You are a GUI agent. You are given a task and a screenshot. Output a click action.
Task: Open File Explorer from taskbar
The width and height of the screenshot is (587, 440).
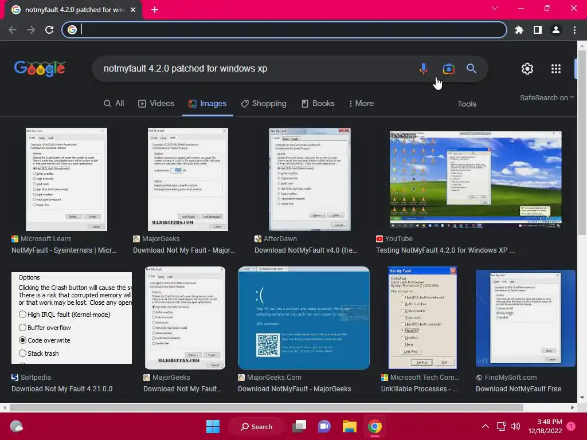(x=349, y=426)
